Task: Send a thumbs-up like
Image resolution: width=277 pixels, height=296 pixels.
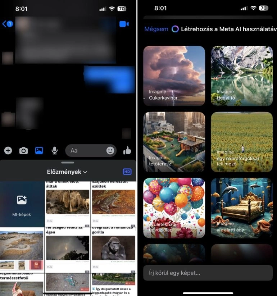Action: pos(127,151)
